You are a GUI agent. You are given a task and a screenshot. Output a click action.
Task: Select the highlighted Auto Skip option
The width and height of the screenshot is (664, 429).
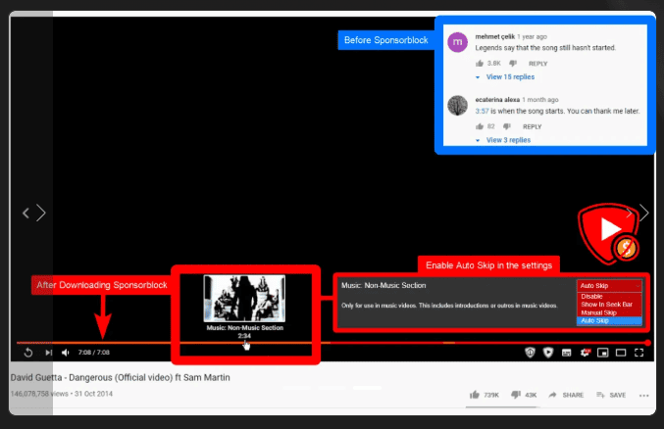tap(609, 320)
